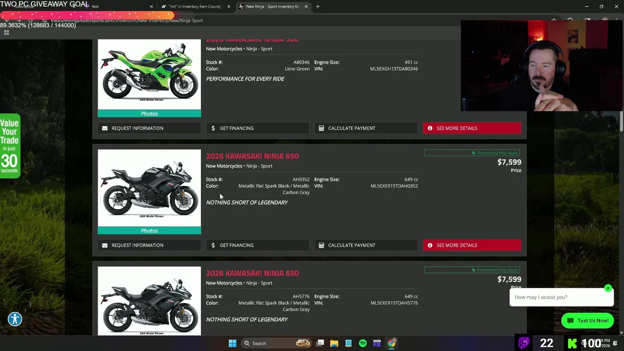Click the envelope icon on AH0352 Request Information
The width and height of the screenshot is (624, 351).
pos(105,245)
